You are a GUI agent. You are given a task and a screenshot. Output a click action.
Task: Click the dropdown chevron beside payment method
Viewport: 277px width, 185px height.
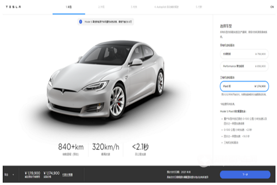[x=13, y=175]
